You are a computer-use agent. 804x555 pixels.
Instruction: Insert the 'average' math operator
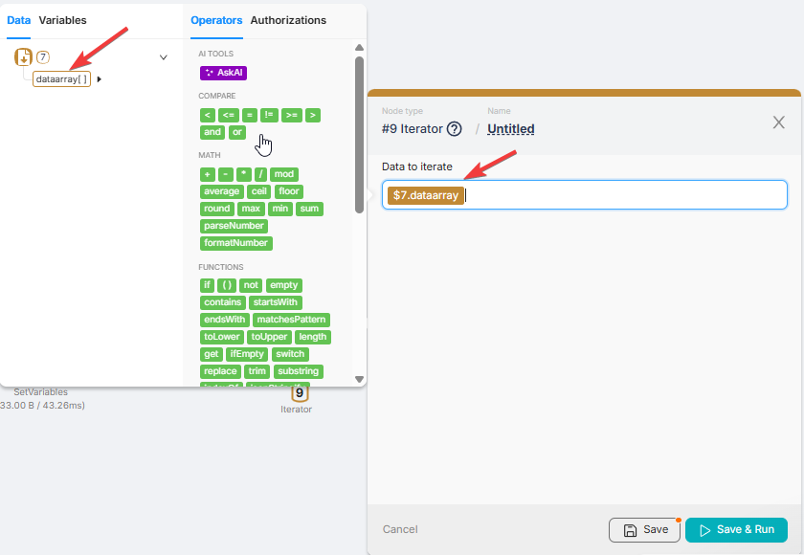(221, 191)
